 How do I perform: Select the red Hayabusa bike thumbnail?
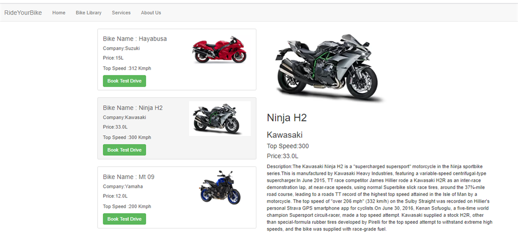220,50
